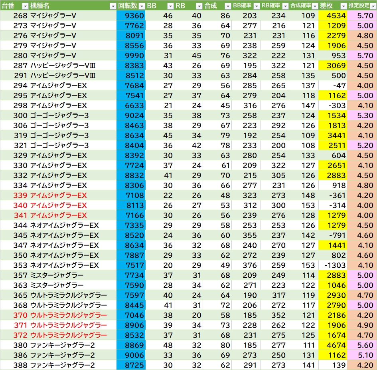Select RB確率 cell showing 352

[x=275, y=315]
